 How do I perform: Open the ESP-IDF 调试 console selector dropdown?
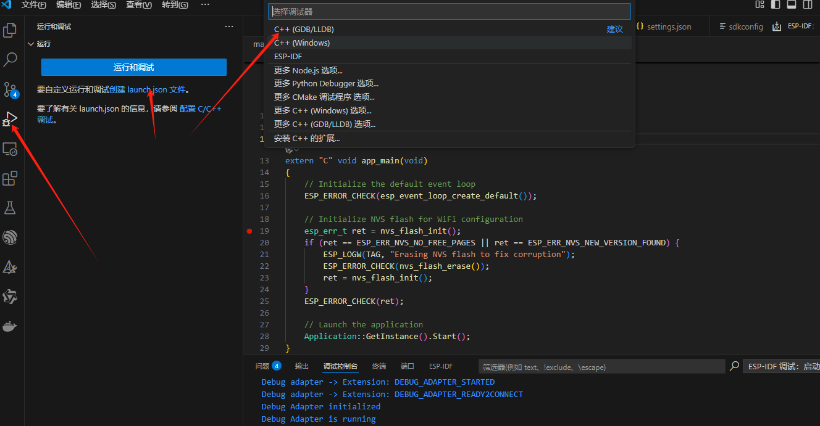pyautogui.click(x=781, y=366)
